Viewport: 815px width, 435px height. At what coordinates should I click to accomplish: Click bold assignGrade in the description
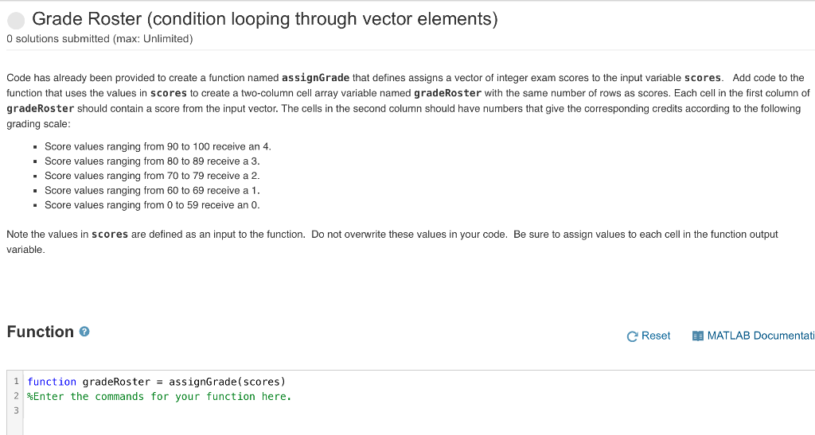[x=315, y=78]
